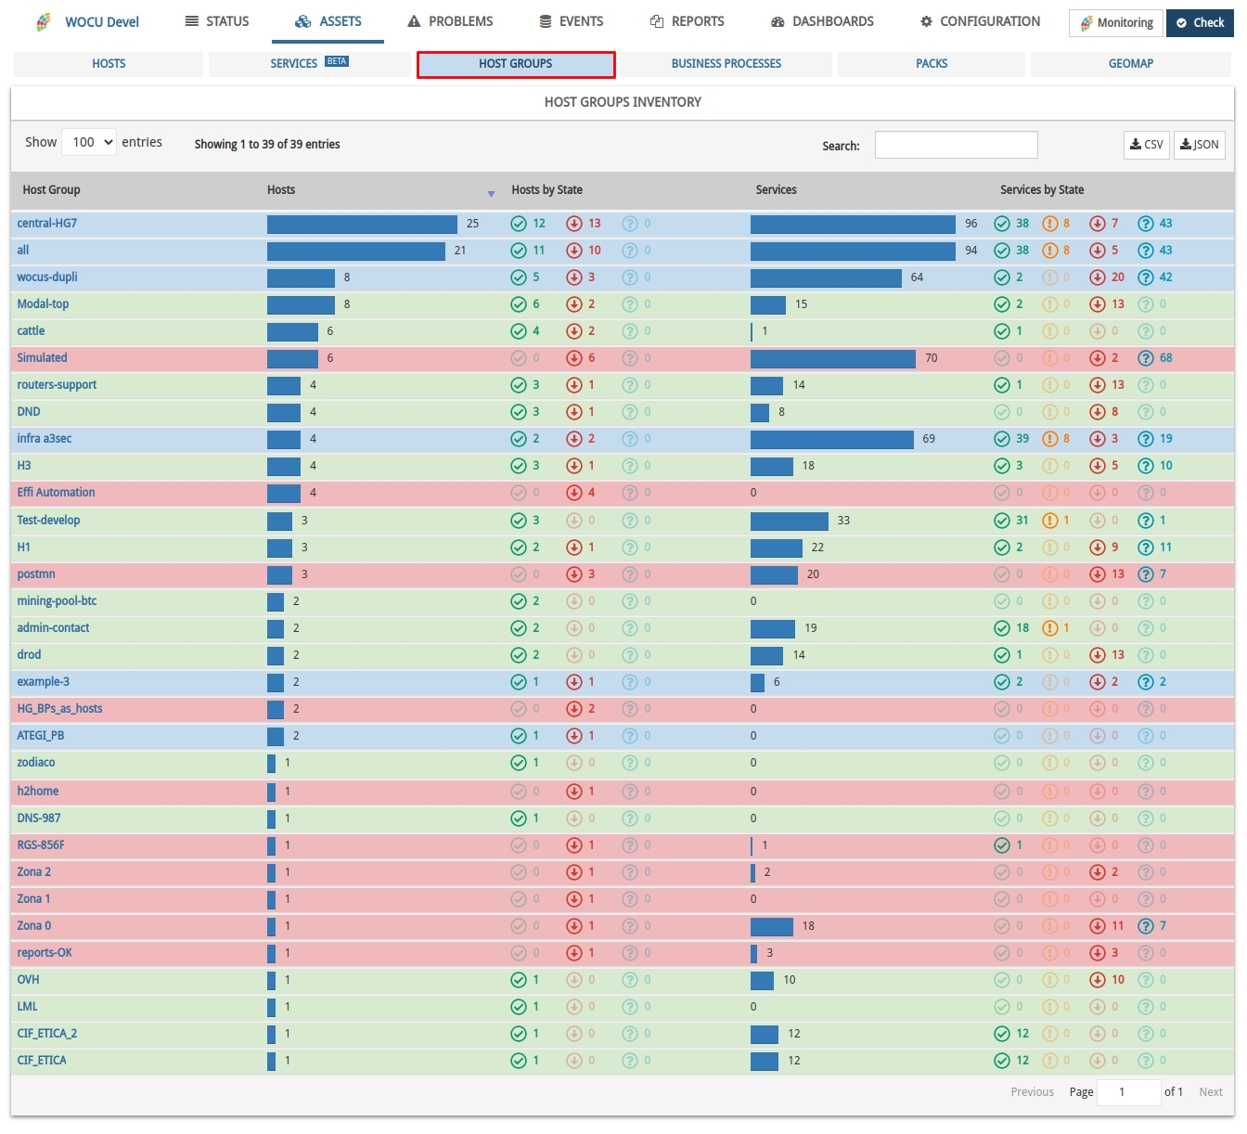Click the Page number input field

[1128, 1092]
